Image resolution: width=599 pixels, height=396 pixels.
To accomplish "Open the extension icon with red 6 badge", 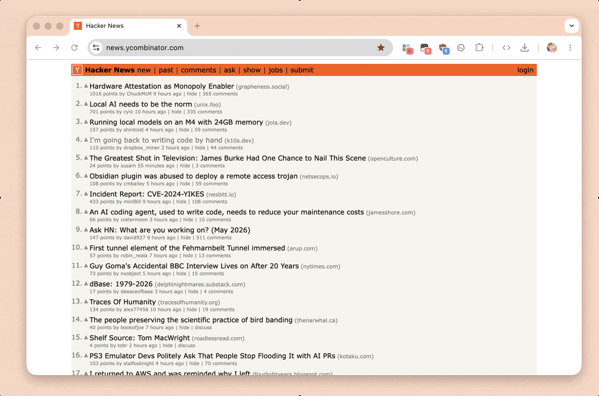I will (407, 49).
